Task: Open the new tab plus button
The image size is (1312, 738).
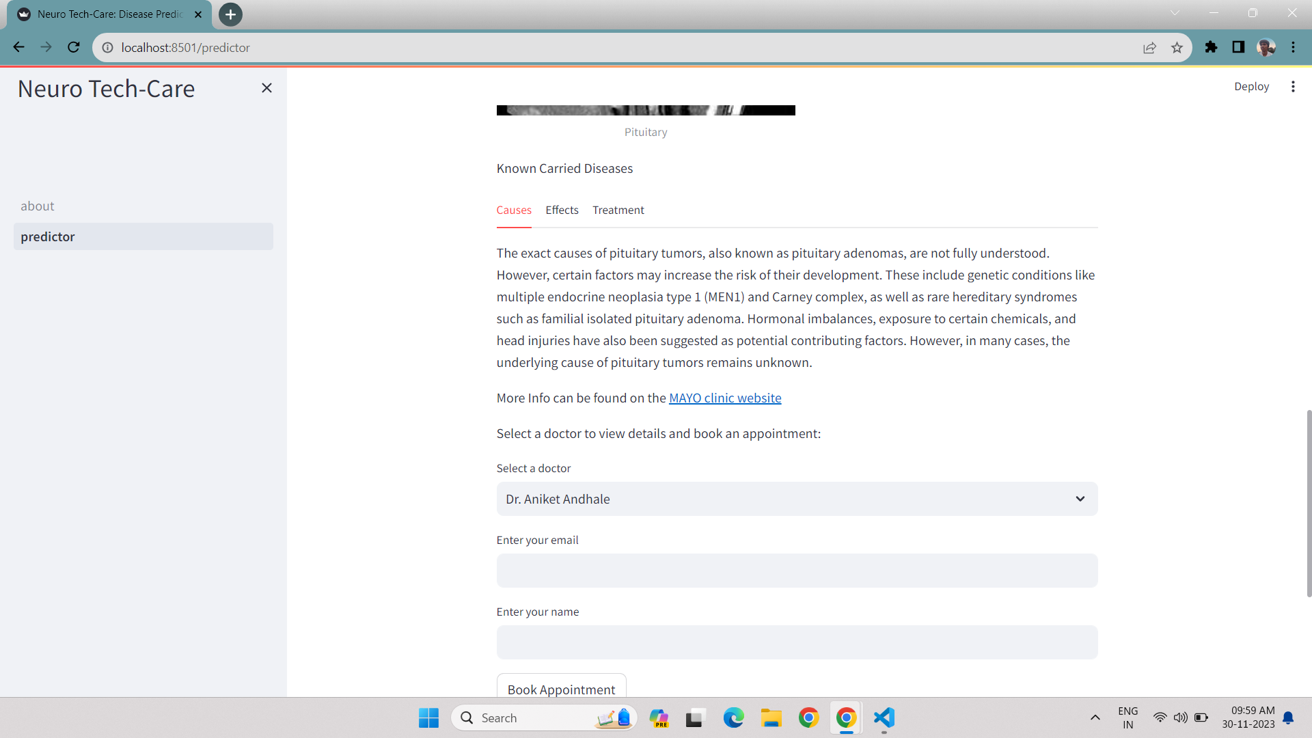Action: click(230, 14)
